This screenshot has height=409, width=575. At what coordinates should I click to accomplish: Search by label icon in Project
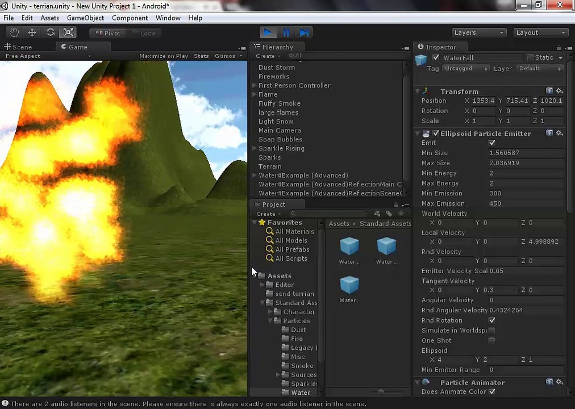coord(389,213)
